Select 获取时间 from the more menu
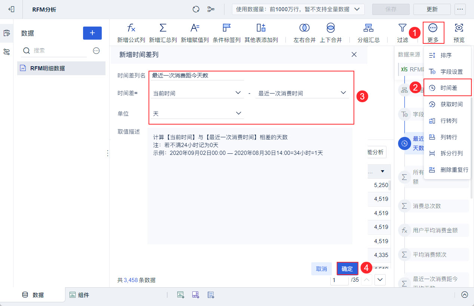 point(447,104)
